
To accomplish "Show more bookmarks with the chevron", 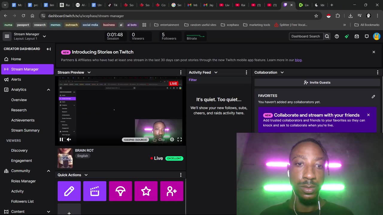I will tap(344, 25).
